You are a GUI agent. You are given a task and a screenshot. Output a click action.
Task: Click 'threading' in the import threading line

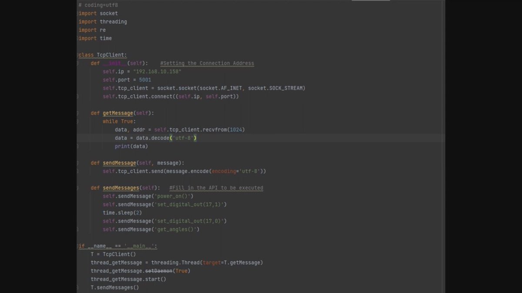click(113, 22)
